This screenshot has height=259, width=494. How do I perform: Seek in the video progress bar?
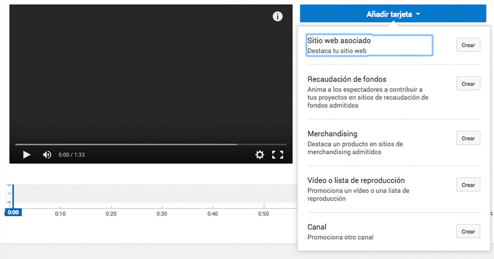(x=151, y=144)
